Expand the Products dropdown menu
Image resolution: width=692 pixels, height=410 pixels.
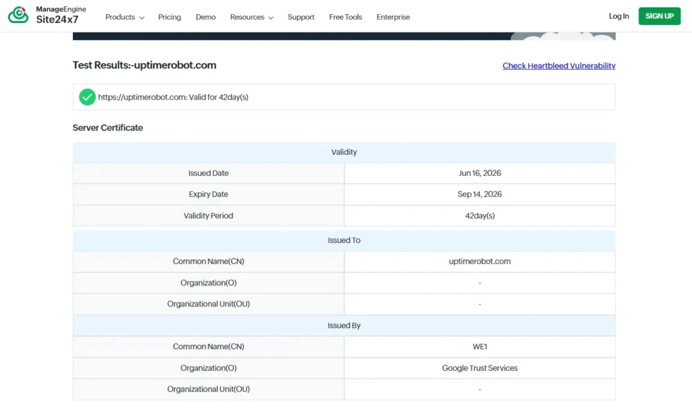coord(124,17)
